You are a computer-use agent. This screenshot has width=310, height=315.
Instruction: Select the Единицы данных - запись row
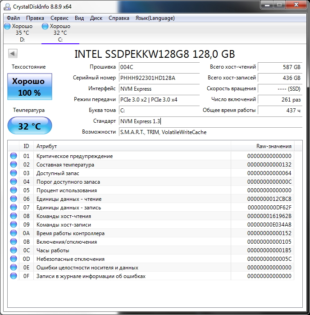(151, 207)
